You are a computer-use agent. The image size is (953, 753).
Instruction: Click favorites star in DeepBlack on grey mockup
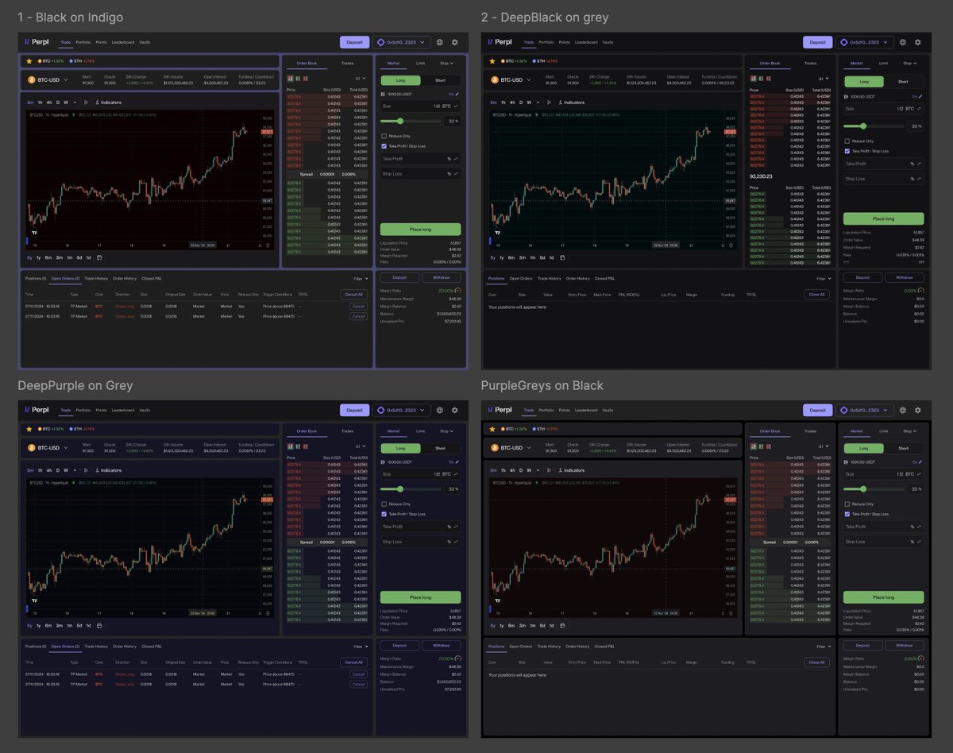[x=492, y=60]
